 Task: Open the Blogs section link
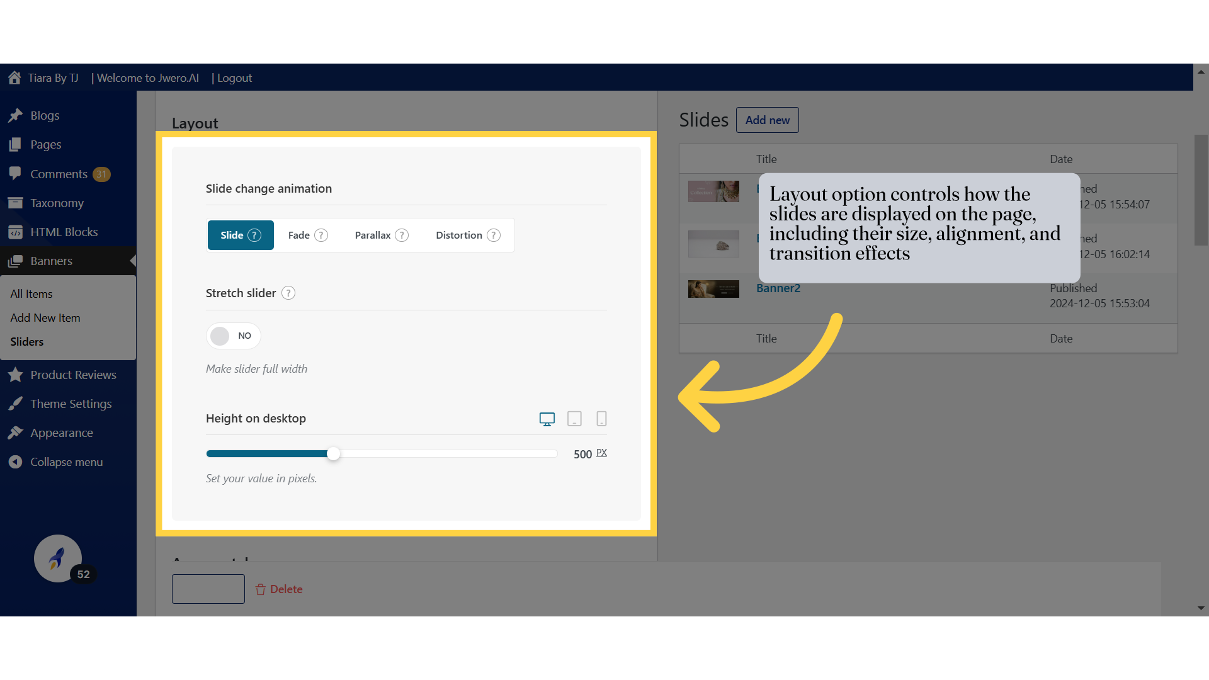tap(44, 115)
